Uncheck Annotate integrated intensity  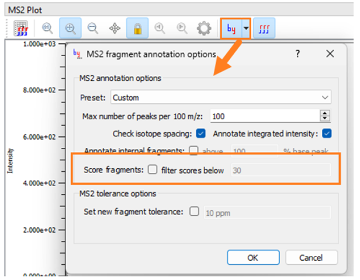click(327, 133)
